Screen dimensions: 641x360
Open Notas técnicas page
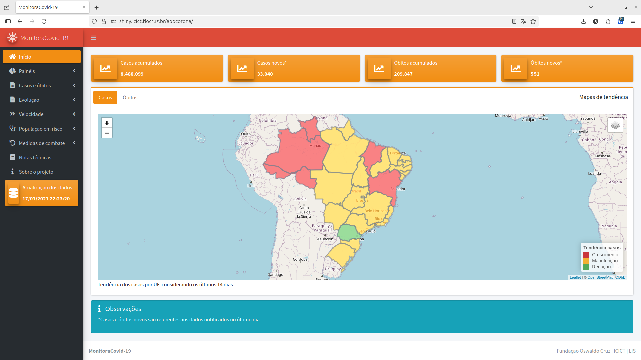tap(35, 157)
